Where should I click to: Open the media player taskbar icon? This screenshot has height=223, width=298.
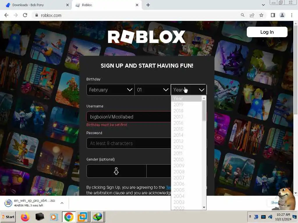[x=54, y=217]
